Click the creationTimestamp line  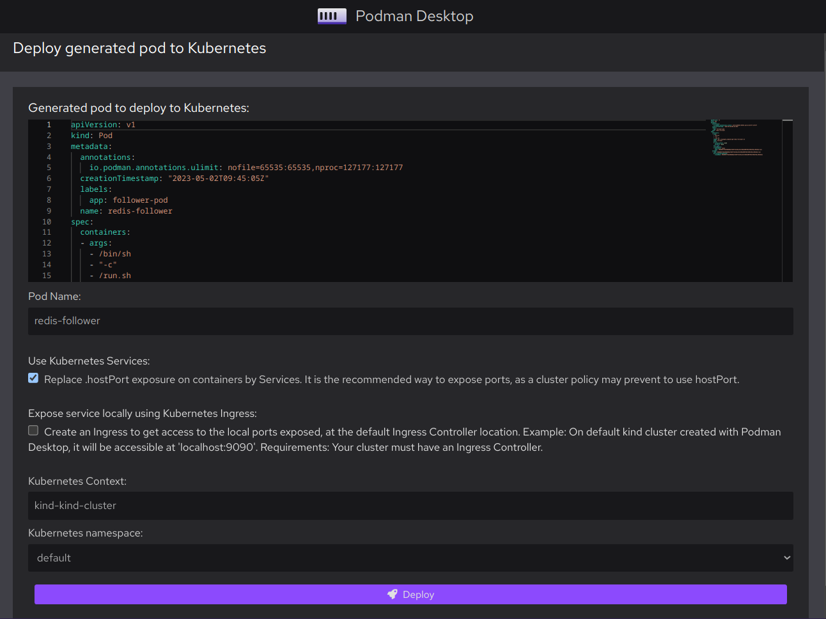click(x=175, y=178)
